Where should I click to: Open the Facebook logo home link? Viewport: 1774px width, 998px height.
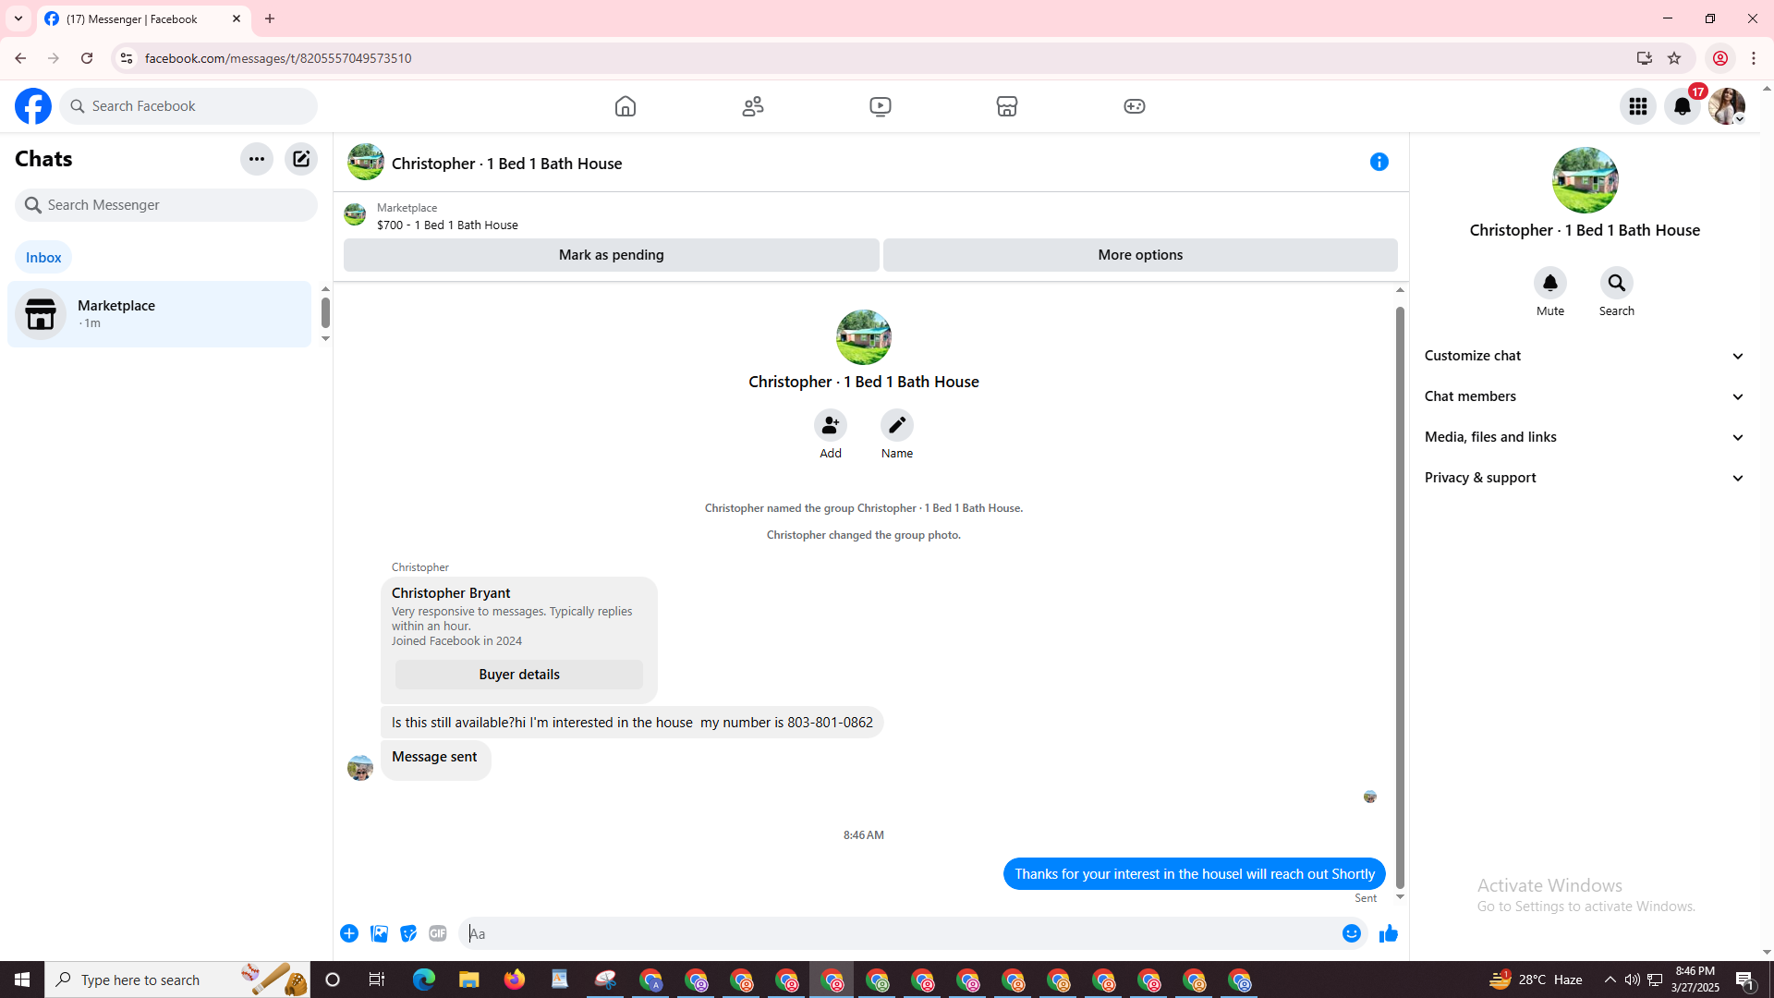click(x=33, y=106)
